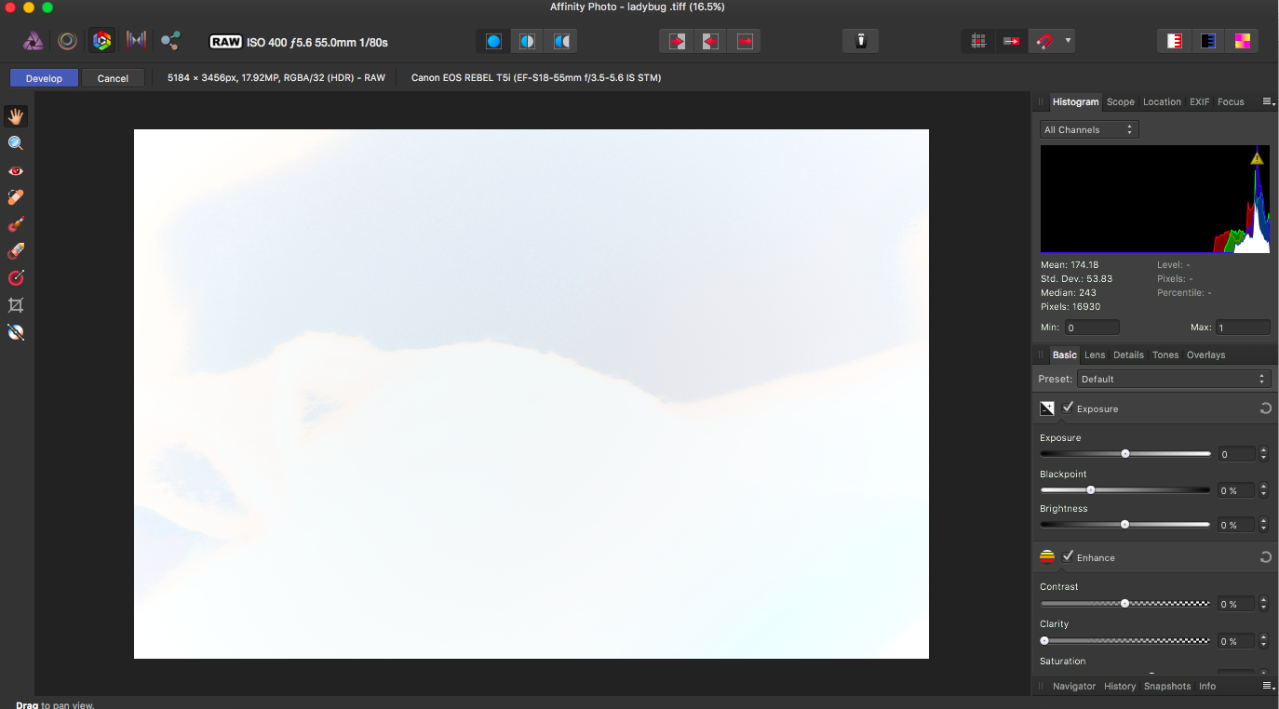Switch to the Lens tab
1279x709 pixels.
tap(1095, 354)
